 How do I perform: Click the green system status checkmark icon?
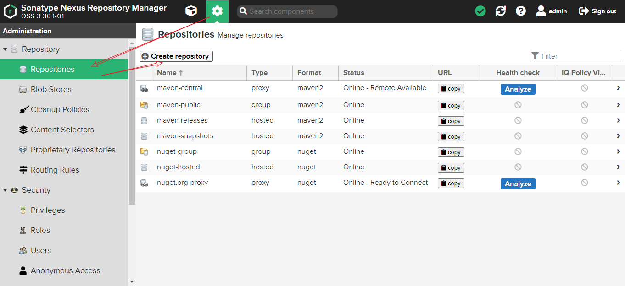click(480, 11)
